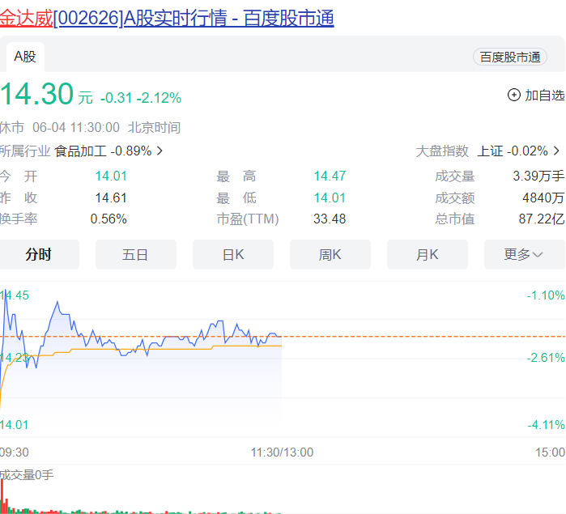Click the chart axis label -4.11%
Viewport: 566px width, 514px height.
[546, 425]
